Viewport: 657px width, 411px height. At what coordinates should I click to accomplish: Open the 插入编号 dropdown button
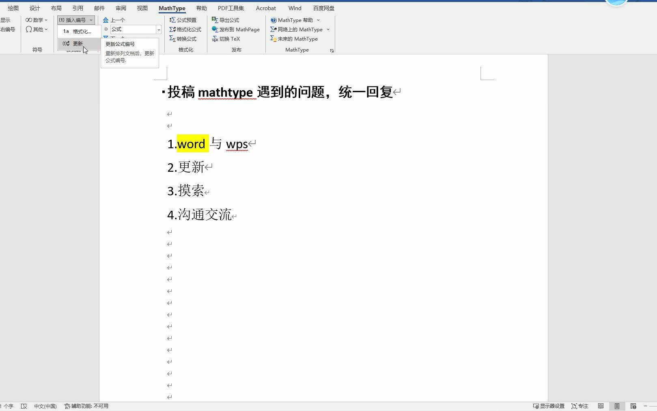(x=76, y=20)
